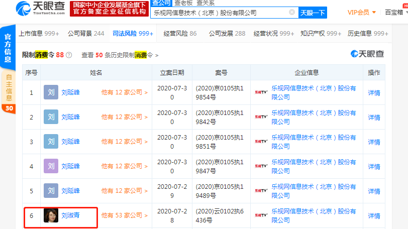Click the name 刘延峰 in row 1
Viewport: 408px width, 229px height.
(x=70, y=92)
